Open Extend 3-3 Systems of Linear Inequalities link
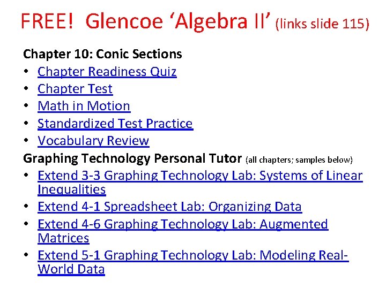 click(200, 182)
